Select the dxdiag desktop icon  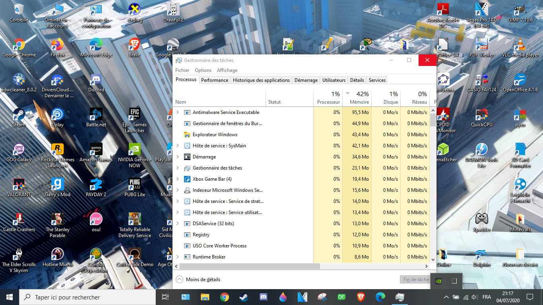134,13
